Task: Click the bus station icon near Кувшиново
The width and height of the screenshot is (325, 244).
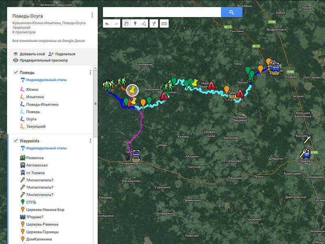Action: coord(136,153)
